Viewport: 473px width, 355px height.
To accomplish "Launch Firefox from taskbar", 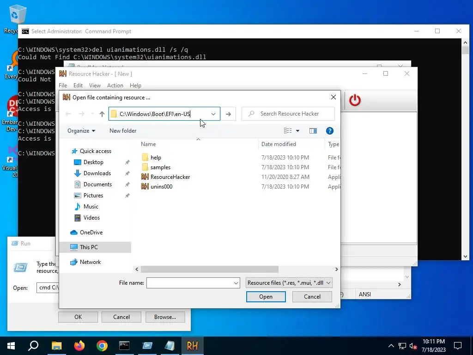I will tap(79, 346).
